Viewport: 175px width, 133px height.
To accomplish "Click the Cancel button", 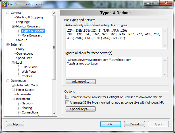I will [134, 124].
